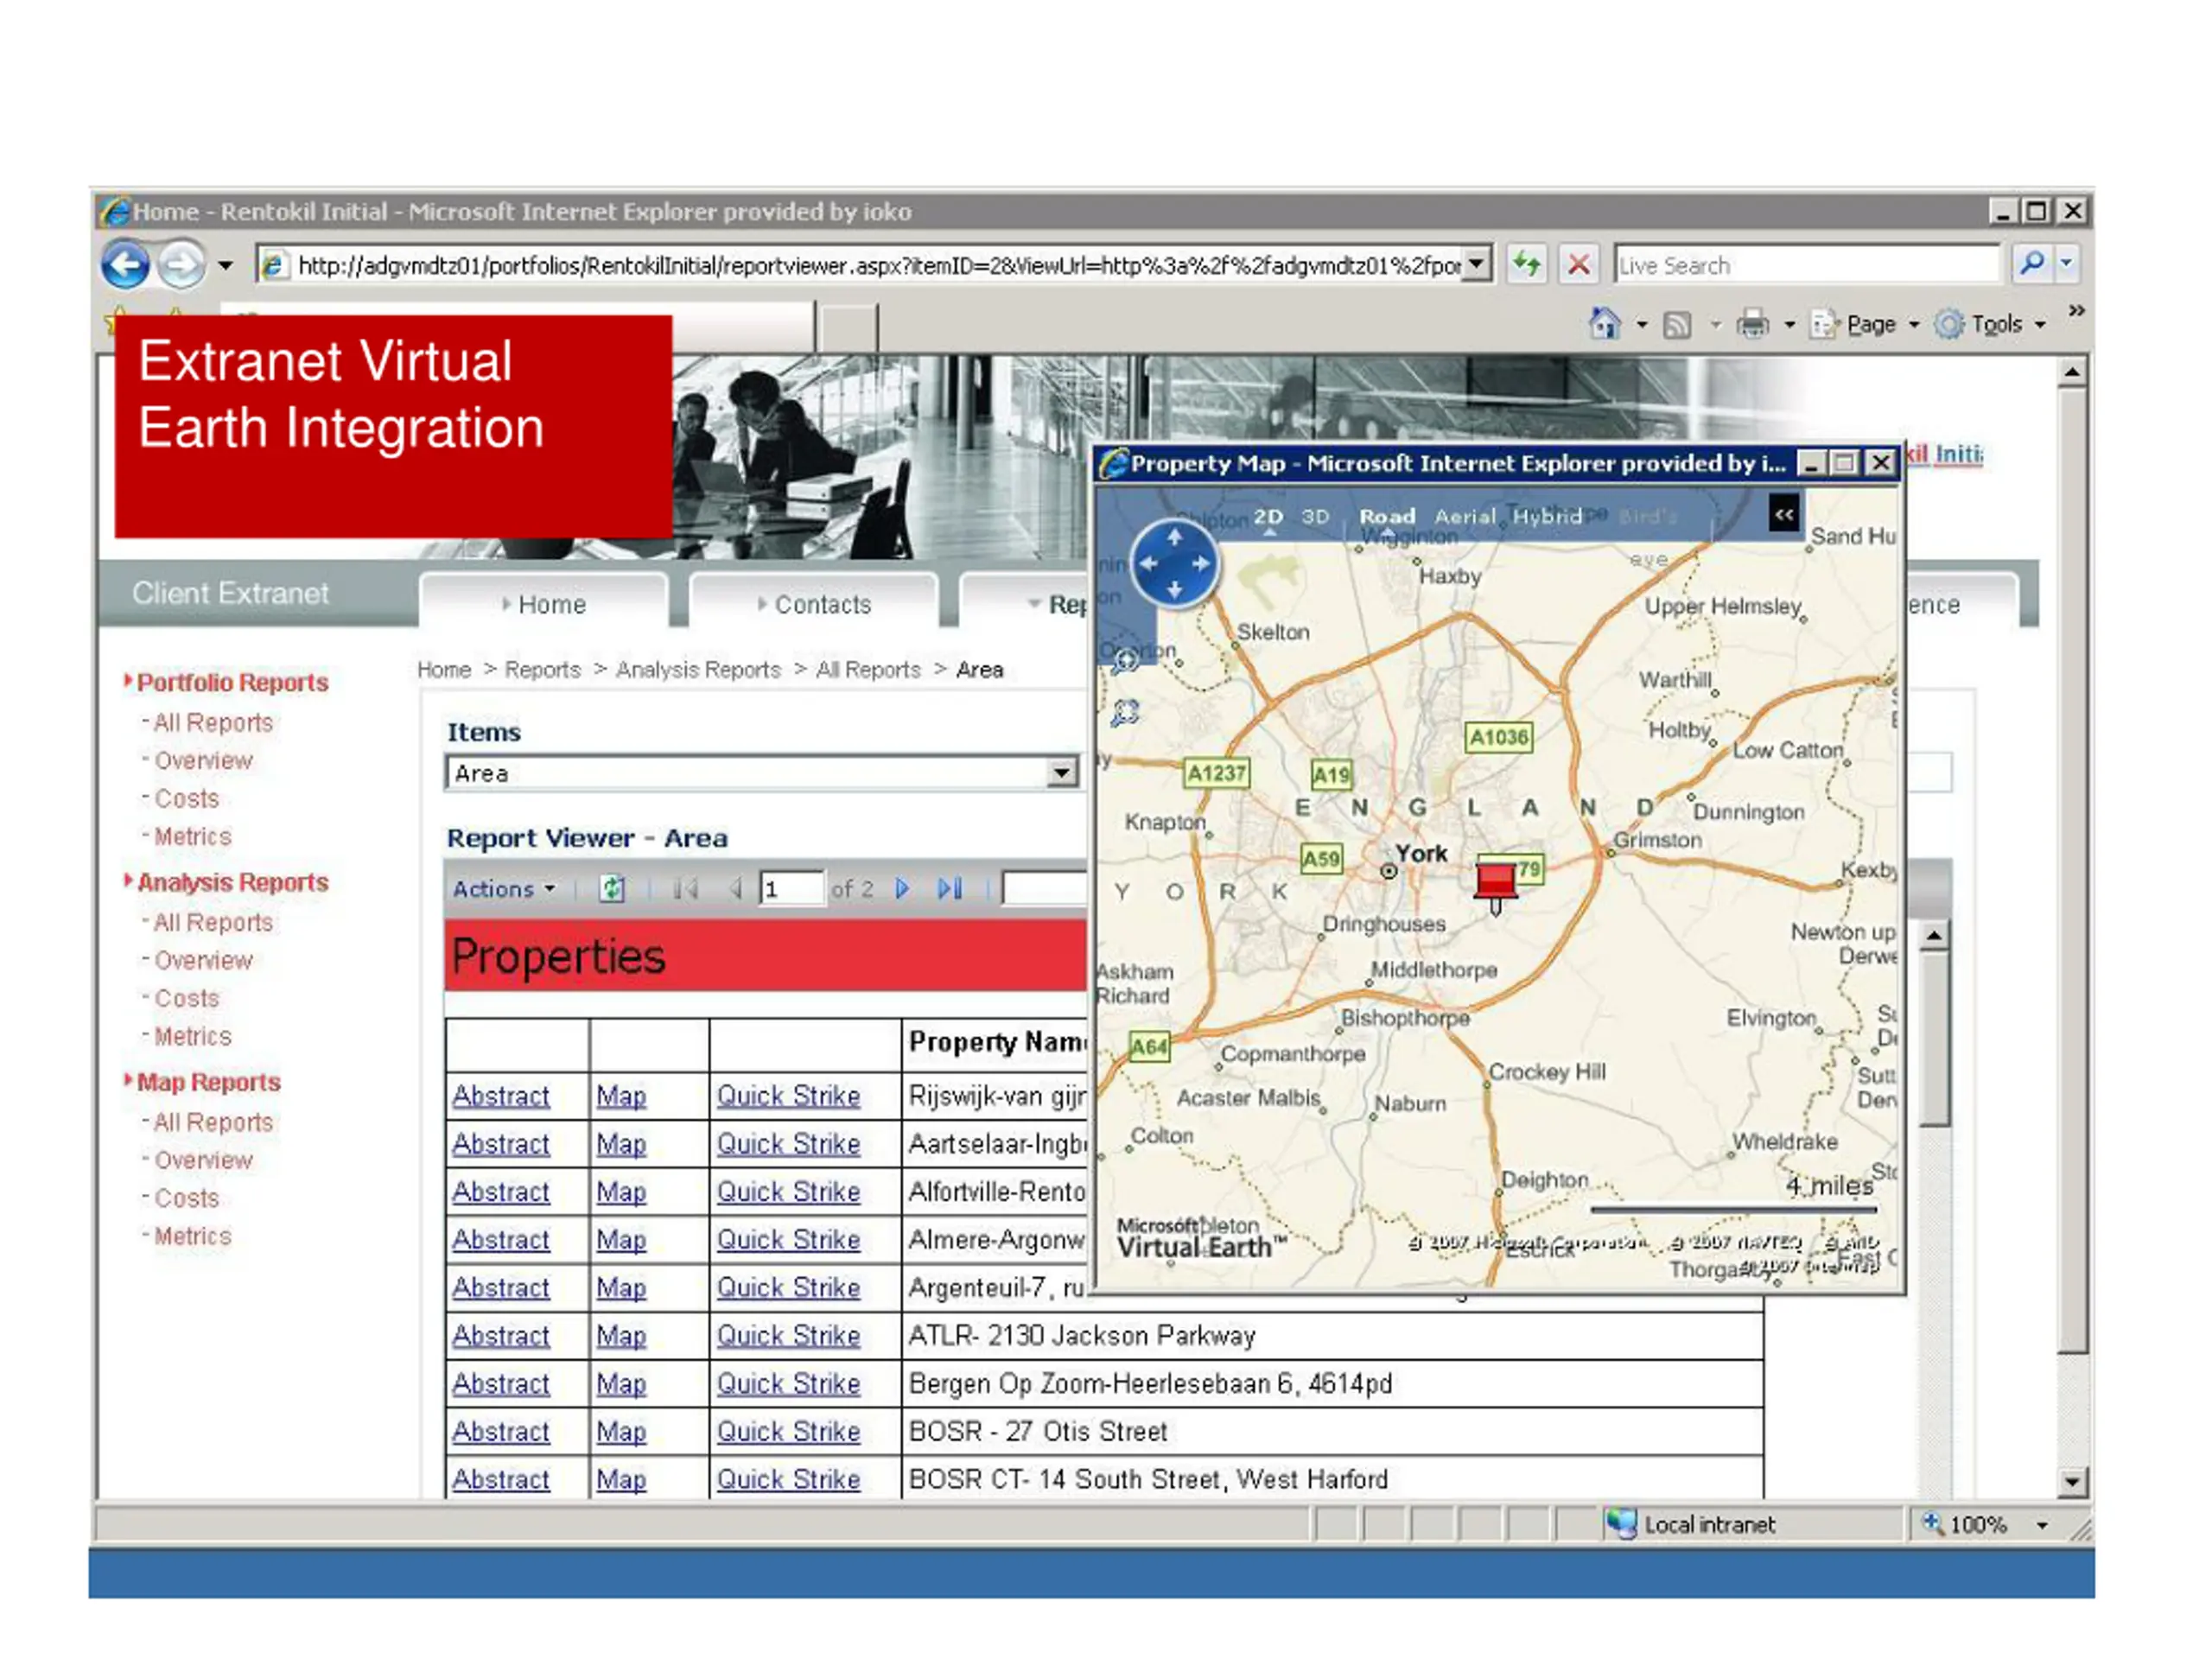Click the map zoom-in magnifier icon
This screenshot has width=2212, height=1659.
click(x=1126, y=660)
